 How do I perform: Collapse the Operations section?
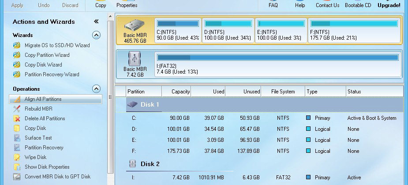click(96, 89)
